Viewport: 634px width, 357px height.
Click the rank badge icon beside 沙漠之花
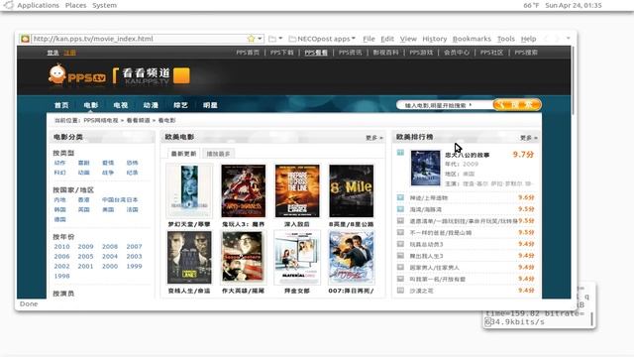pos(400,291)
